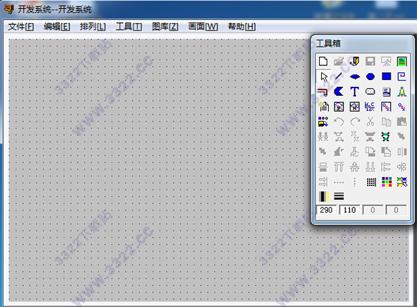Open the 工具[T] menu
This screenshot has width=417, height=307.
(129, 26)
